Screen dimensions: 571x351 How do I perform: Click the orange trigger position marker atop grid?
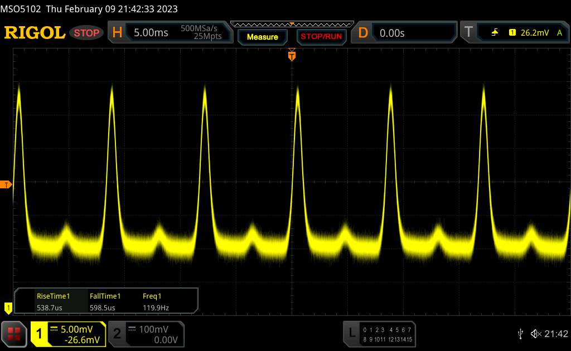292,55
